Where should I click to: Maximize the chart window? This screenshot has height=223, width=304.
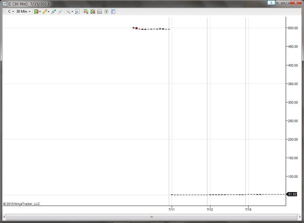click(x=286, y=2)
